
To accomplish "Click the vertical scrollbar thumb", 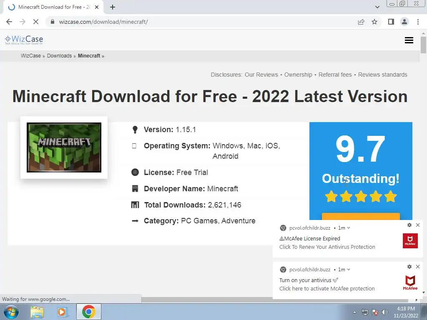I will pos(424,45).
